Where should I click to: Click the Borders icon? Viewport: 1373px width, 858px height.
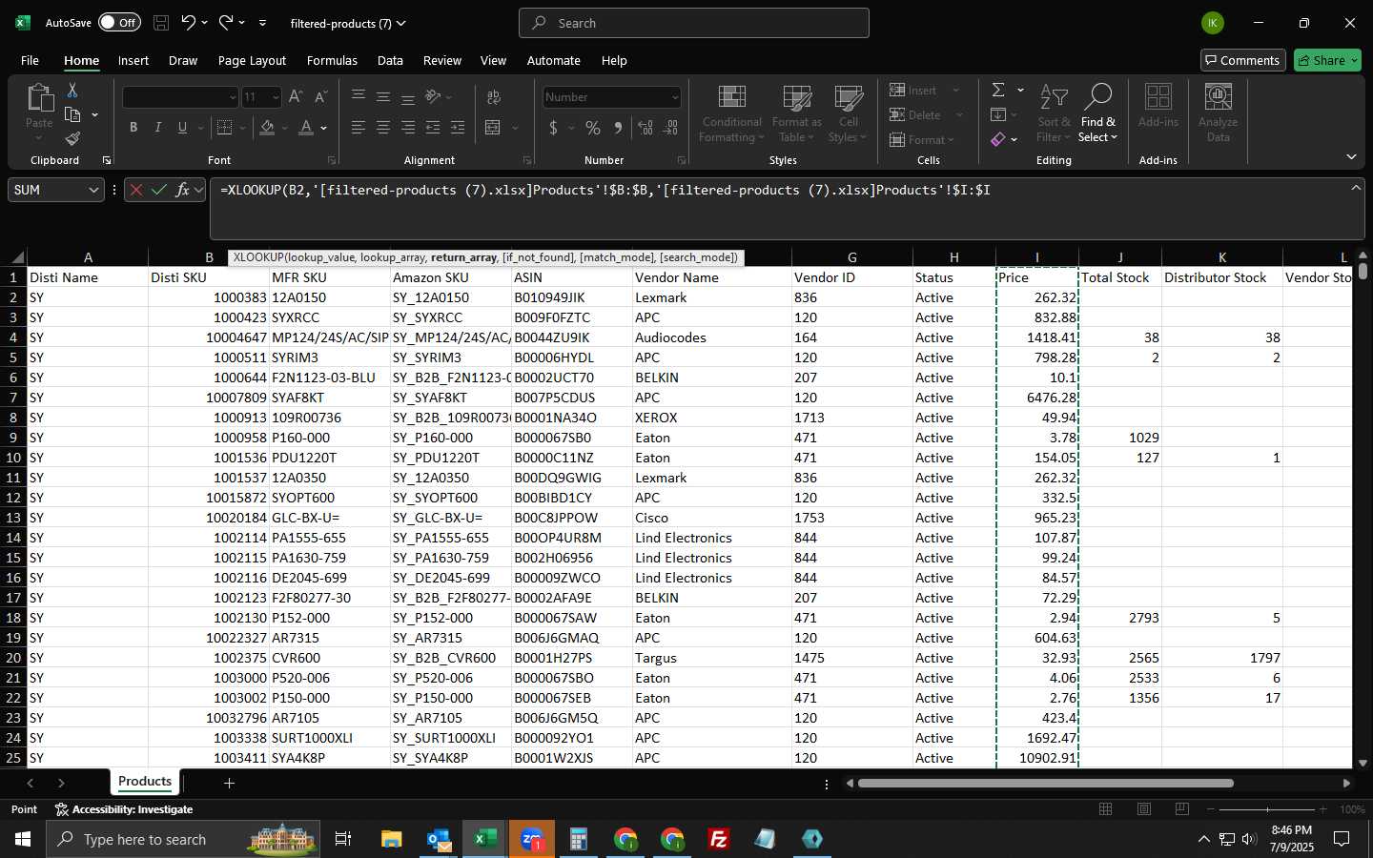(224, 128)
